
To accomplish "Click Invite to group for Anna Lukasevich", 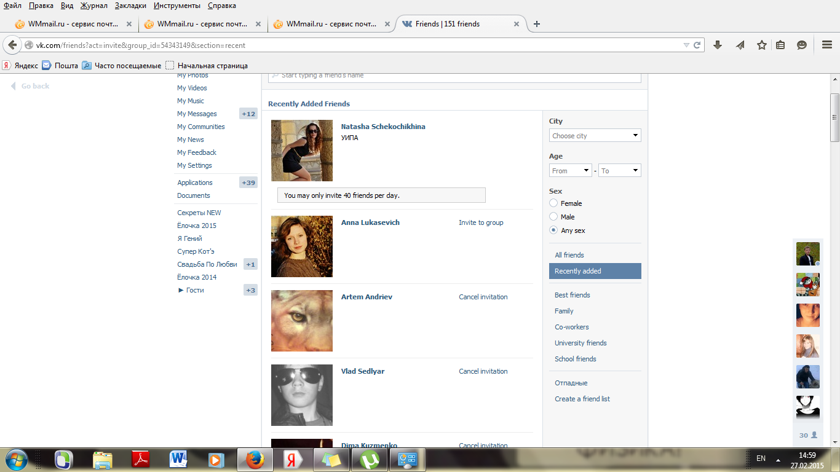I will point(481,222).
